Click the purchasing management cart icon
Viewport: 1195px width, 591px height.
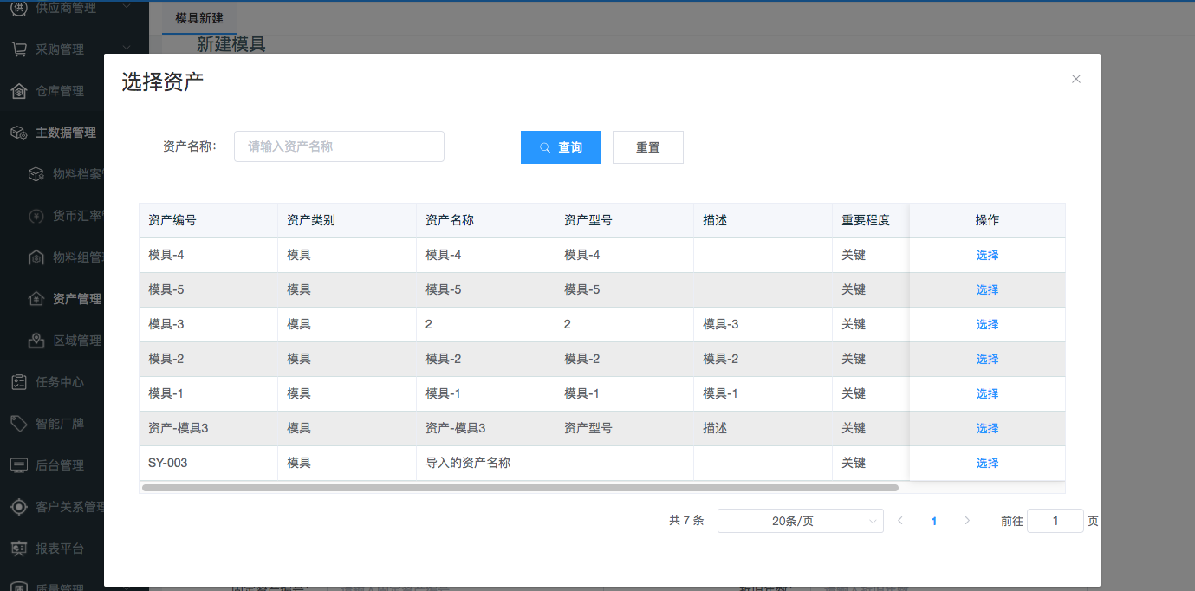(18, 49)
